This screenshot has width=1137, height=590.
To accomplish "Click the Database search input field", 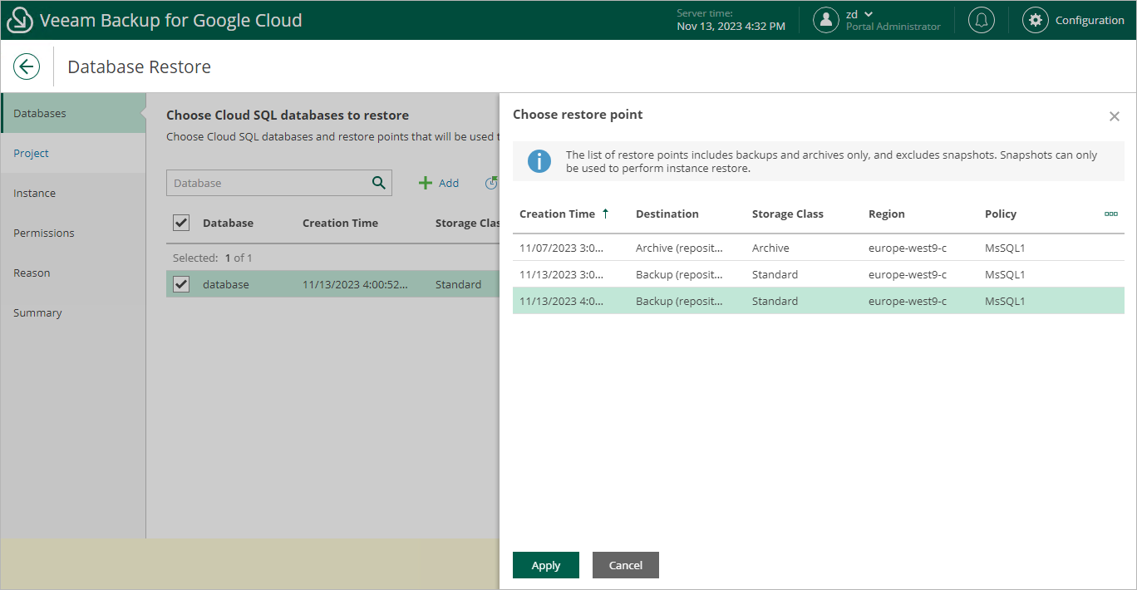I will [268, 183].
